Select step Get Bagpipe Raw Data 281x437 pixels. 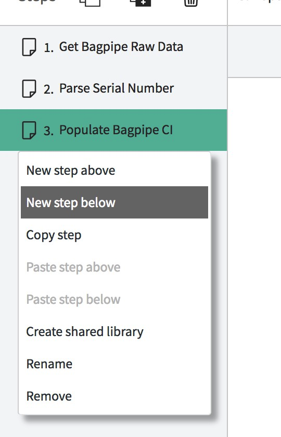113,47
